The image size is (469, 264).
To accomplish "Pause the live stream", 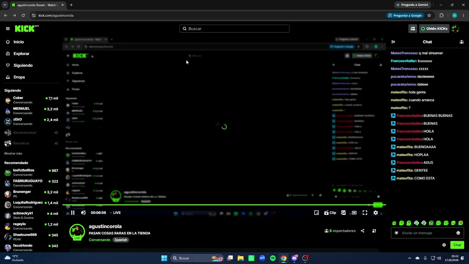I will click(x=73, y=213).
